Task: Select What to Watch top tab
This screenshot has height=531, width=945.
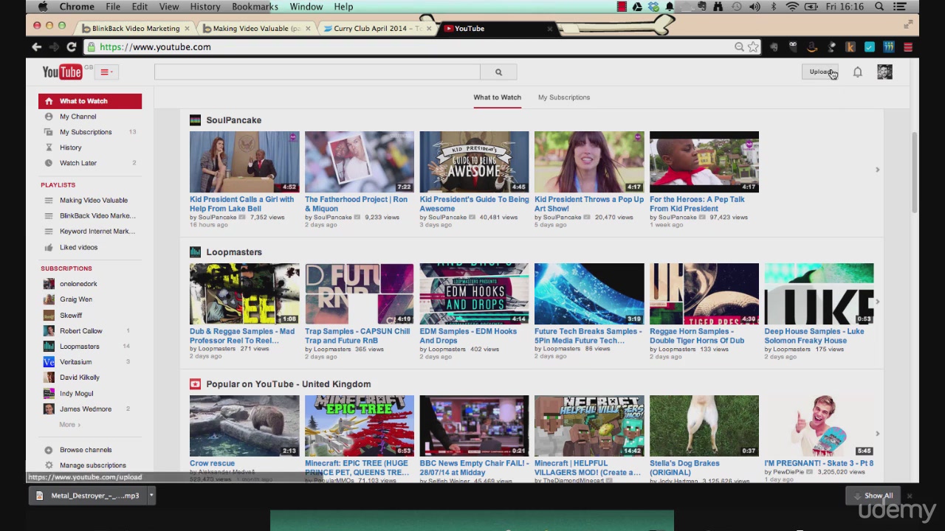Action: (497, 97)
